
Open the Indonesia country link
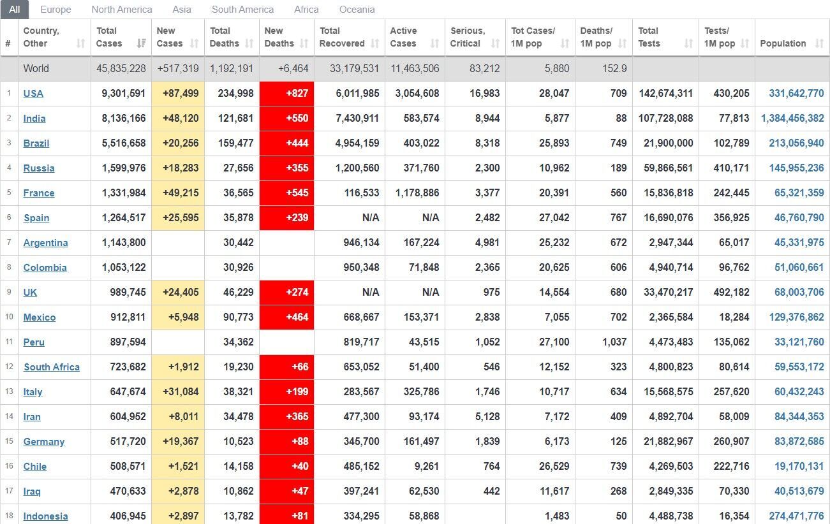(45, 516)
